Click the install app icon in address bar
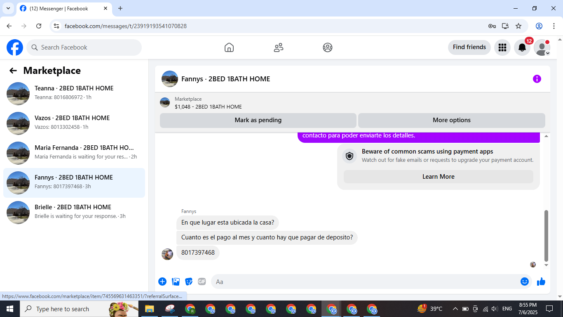Image resolution: width=563 pixels, height=317 pixels. click(x=505, y=26)
